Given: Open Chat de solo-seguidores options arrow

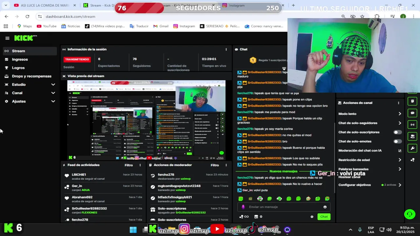Looking at the screenshot, I should click(400, 123).
